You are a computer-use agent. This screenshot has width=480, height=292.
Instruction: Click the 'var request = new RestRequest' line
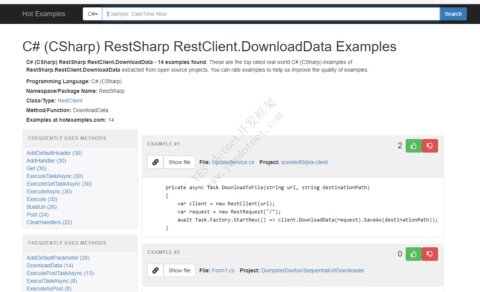pos(229,211)
